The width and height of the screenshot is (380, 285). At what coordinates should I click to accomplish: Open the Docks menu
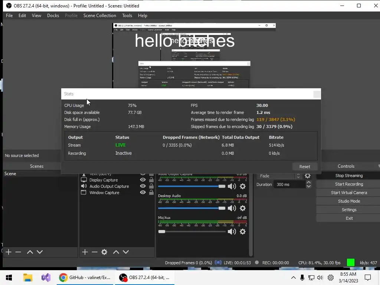[53, 16]
